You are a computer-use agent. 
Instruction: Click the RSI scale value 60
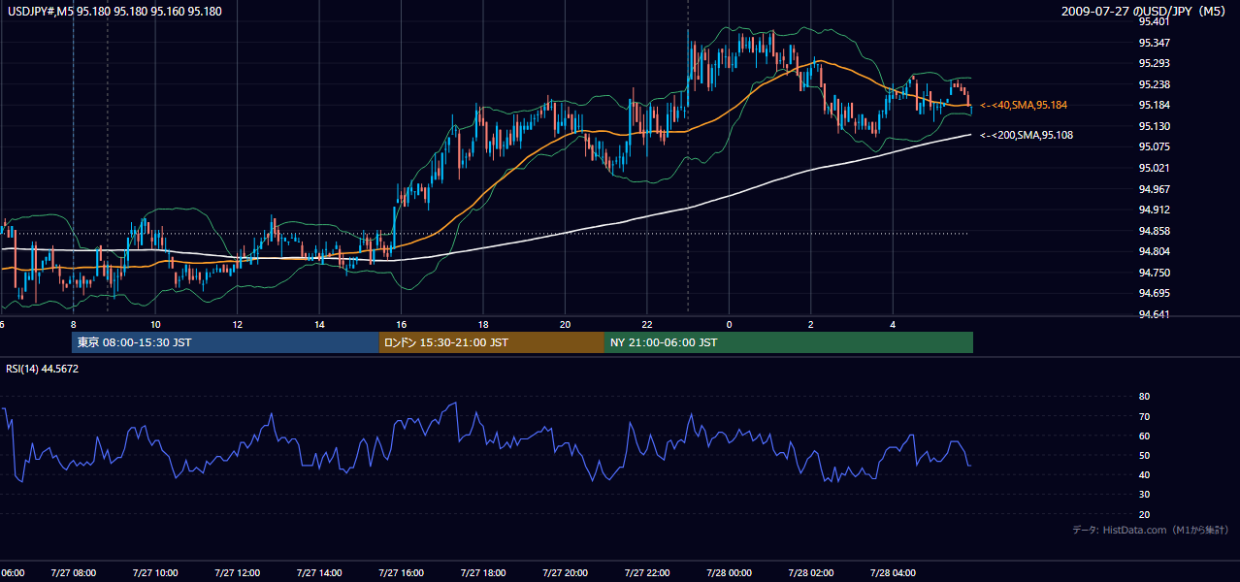coord(1144,436)
